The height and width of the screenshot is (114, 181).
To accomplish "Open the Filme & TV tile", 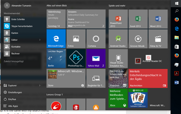I will [158, 39].
